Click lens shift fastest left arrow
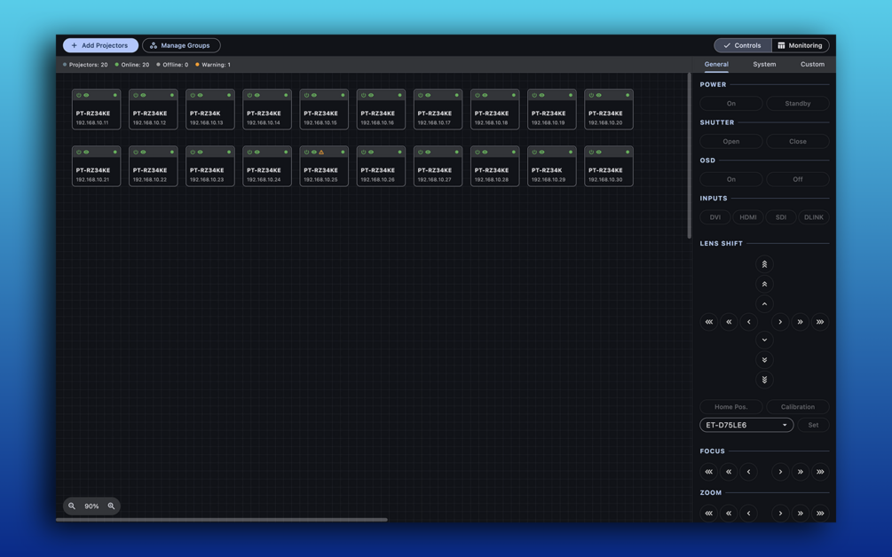The height and width of the screenshot is (557, 892). [x=709, y=322]
